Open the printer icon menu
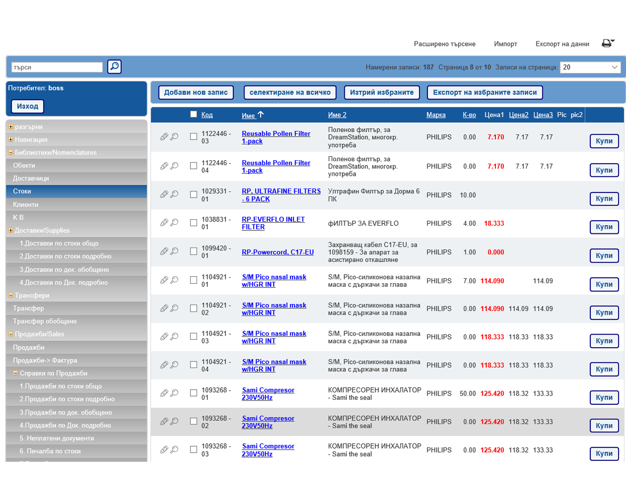 pos(607,43)
